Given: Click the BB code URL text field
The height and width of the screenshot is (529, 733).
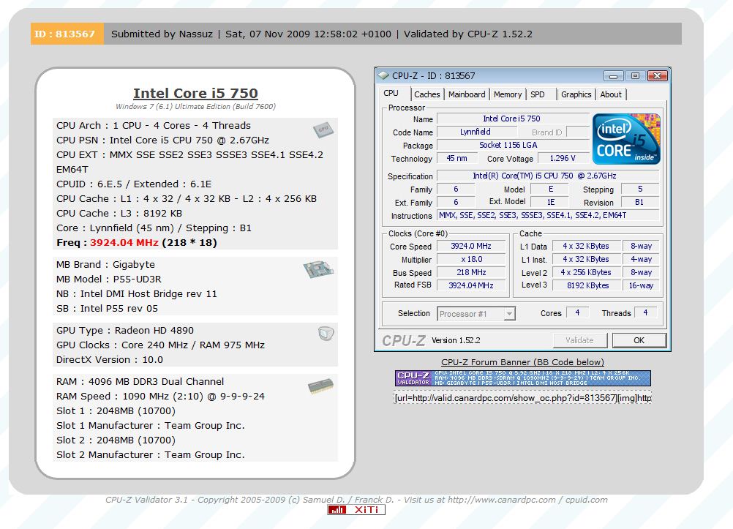Looking at the screenshot, I should point(522,397).
